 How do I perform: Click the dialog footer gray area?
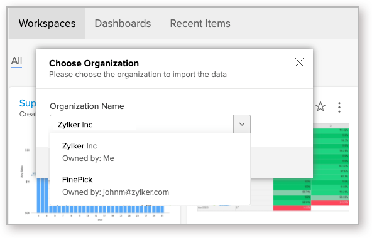click(x=282, y=162)
